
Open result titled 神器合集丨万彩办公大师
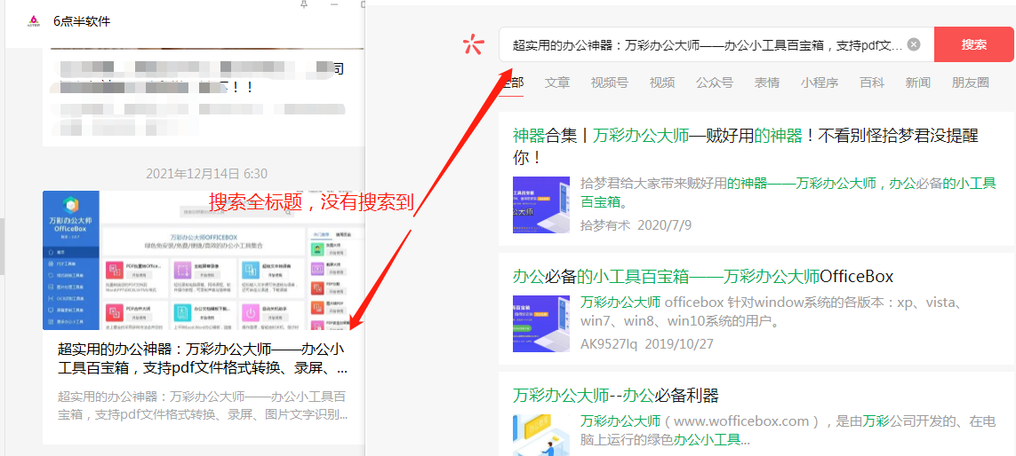click(x=745, y=146)
